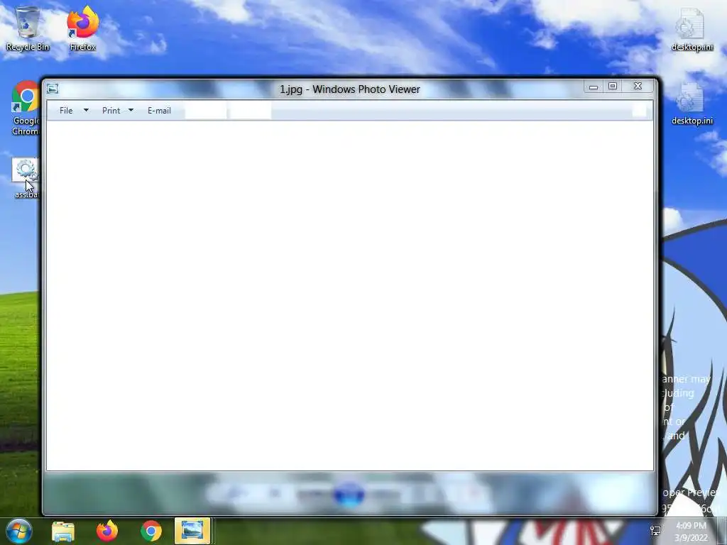The height and width of the screenshot is (545, 727).
Task: Click the Photo Viewer title bar icon
Action: 53,89
